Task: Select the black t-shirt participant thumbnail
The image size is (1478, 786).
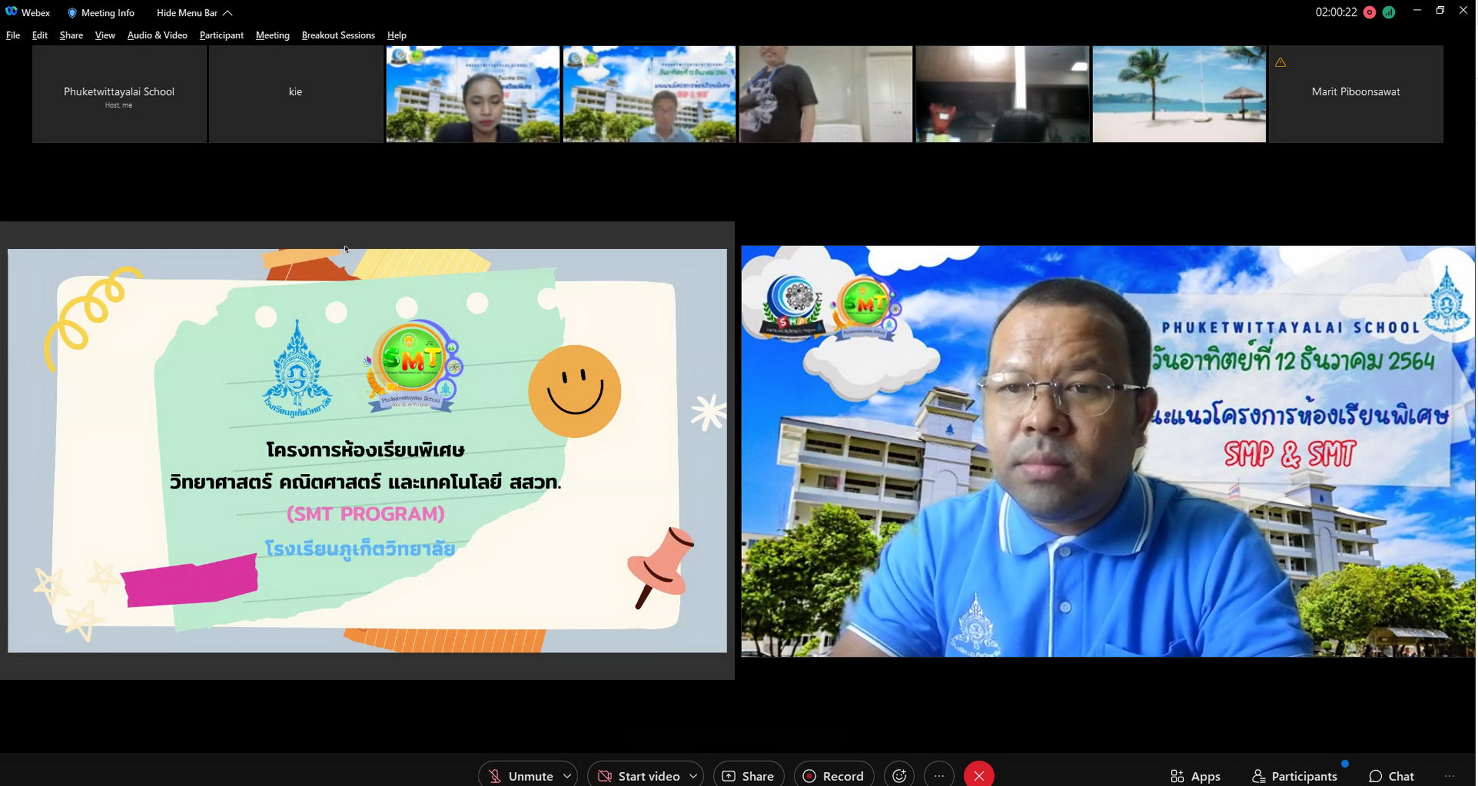Action: 826,94
